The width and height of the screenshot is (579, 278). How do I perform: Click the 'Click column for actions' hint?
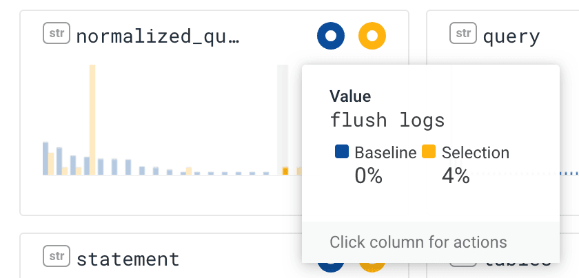418,242
